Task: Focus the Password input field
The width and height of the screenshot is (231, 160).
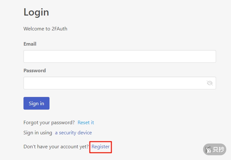Action: (x=114, y=83)
